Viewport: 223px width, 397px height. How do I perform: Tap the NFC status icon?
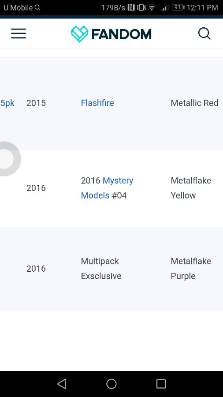131,7
